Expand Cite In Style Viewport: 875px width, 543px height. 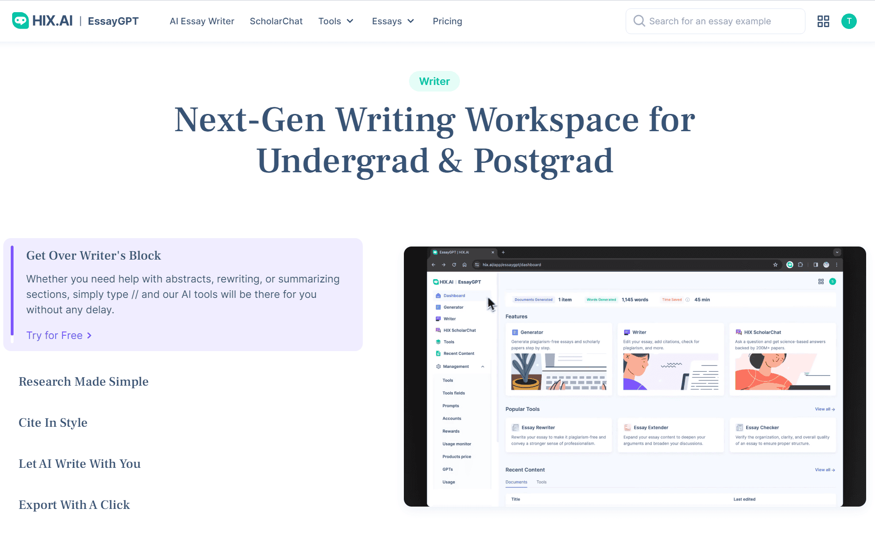coord(53,423)
